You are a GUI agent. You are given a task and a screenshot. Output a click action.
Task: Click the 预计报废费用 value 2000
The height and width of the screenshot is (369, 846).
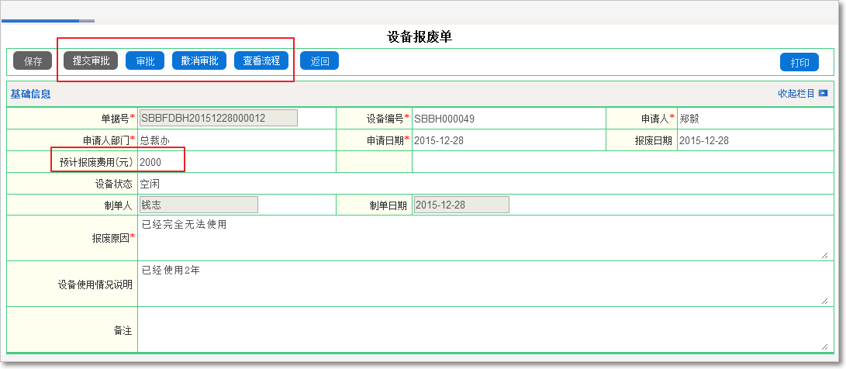[151, 162]
